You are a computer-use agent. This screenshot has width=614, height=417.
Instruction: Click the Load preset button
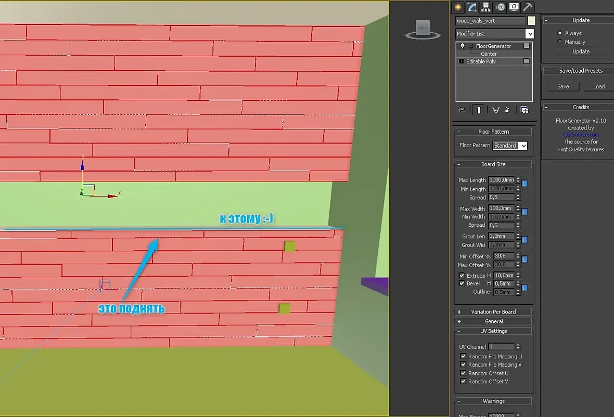click(x=599, y=86)
